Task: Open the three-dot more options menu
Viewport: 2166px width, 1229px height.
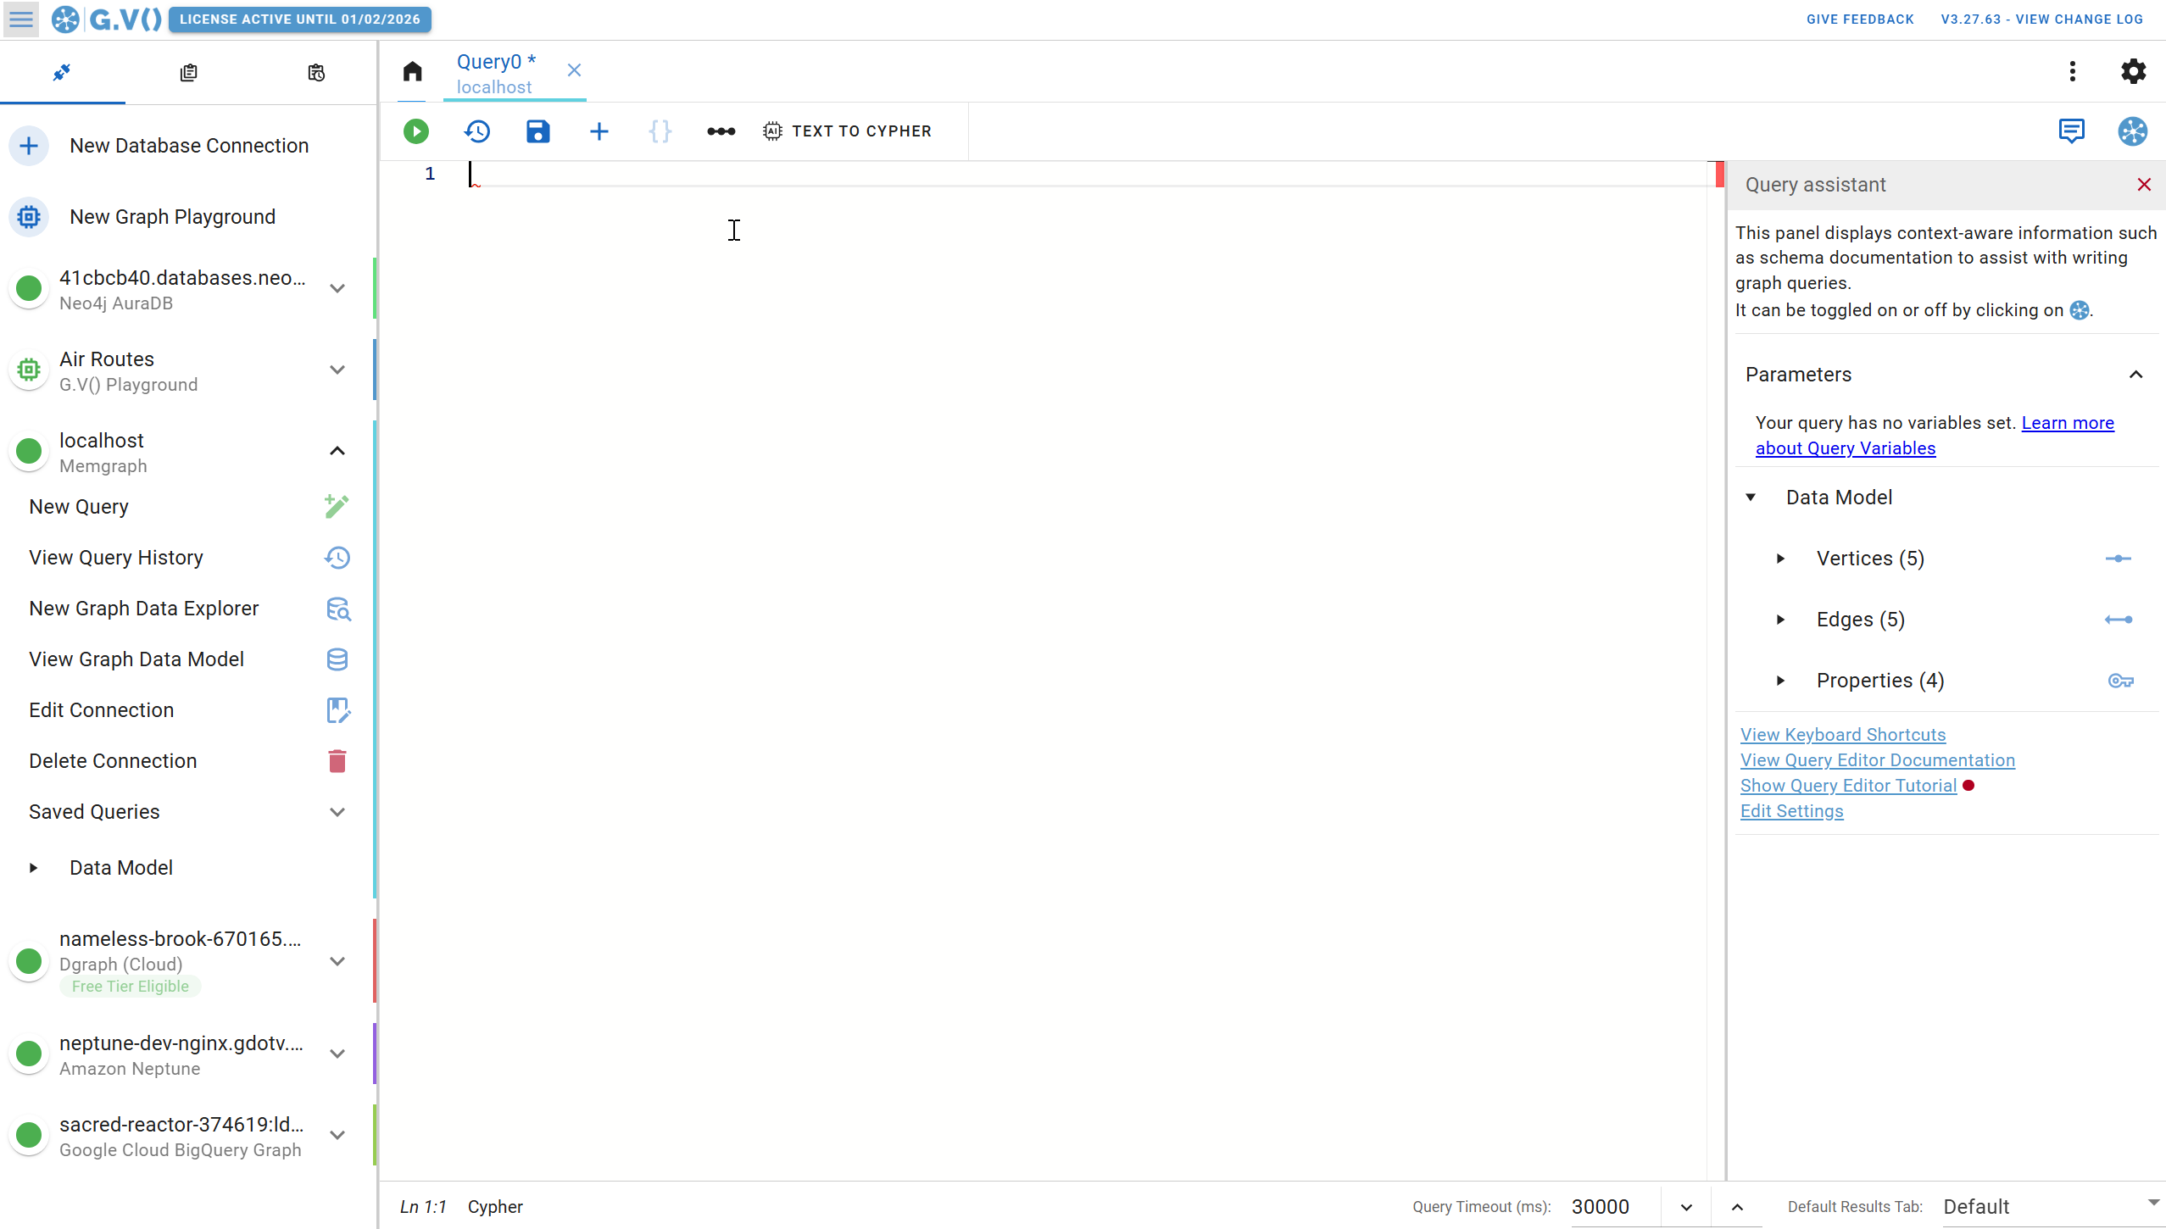Action: click(x=2072, y=71)
